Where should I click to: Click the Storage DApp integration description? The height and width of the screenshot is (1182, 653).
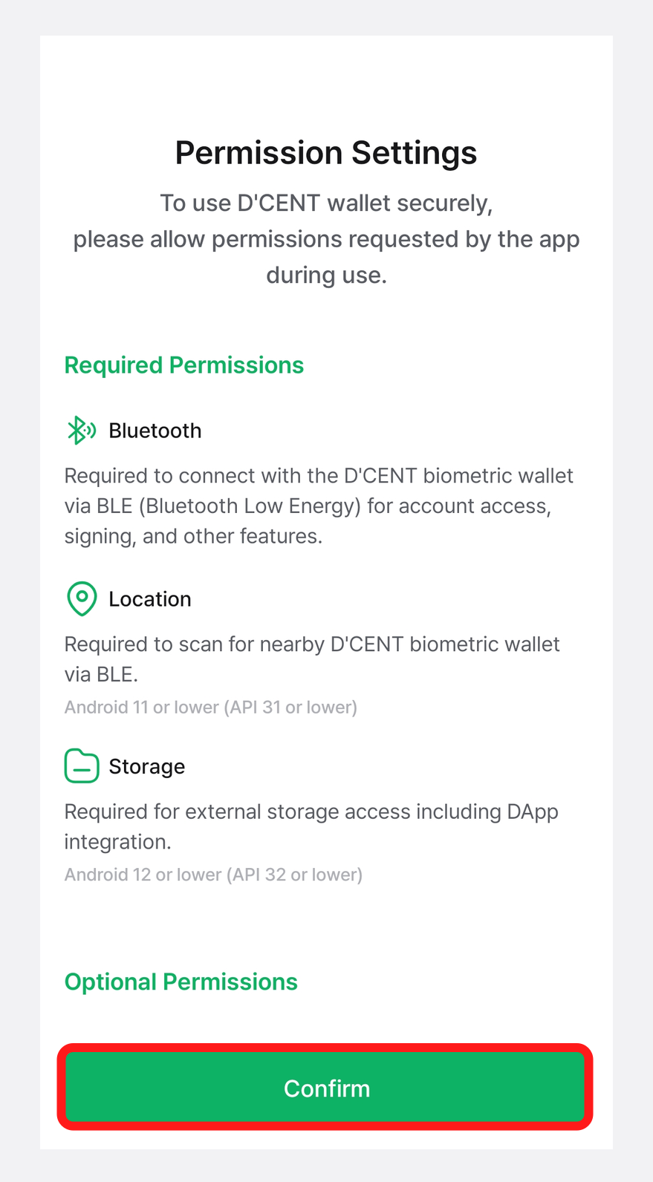(311, 826)
